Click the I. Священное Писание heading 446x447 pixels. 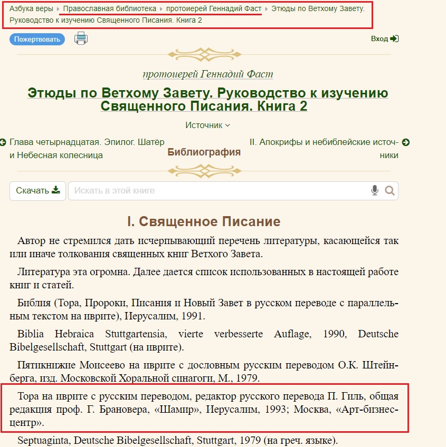point(204,221)
